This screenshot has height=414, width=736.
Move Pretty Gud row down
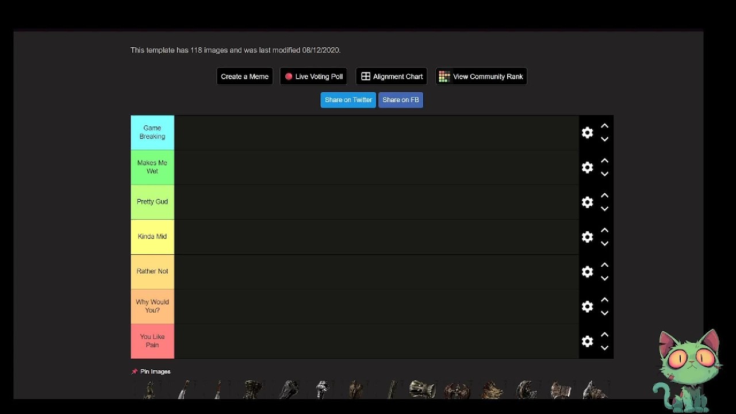pos(604,209)
